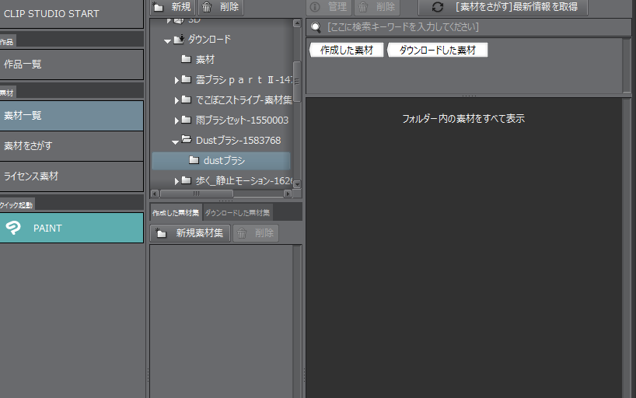Launch CLIP STUDIO PAINT
Viewport: 636px width, 398px height.
[x=72, y=228]
